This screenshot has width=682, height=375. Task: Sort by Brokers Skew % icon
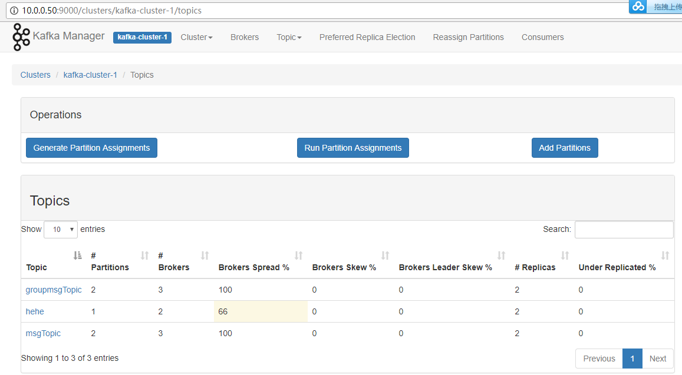point(386,255)
